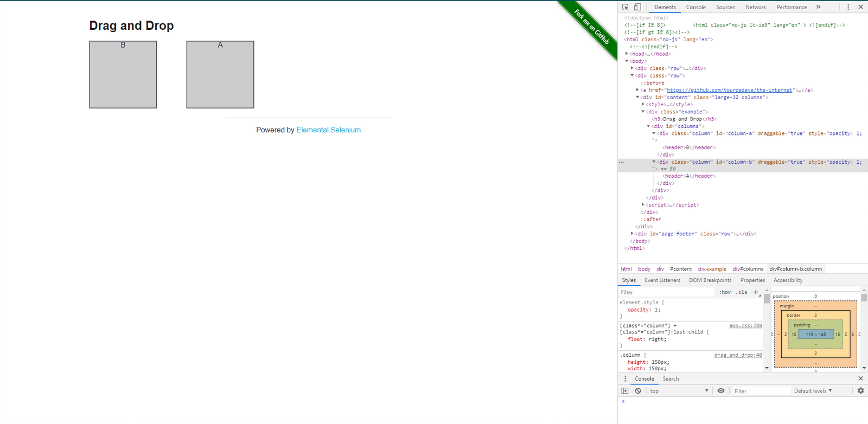Show more DevTools tabs via chevron
Viewport: 868px width, 424px height.
818,7
